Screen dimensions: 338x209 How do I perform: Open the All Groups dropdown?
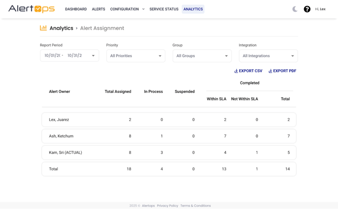[x=202, y=56]
